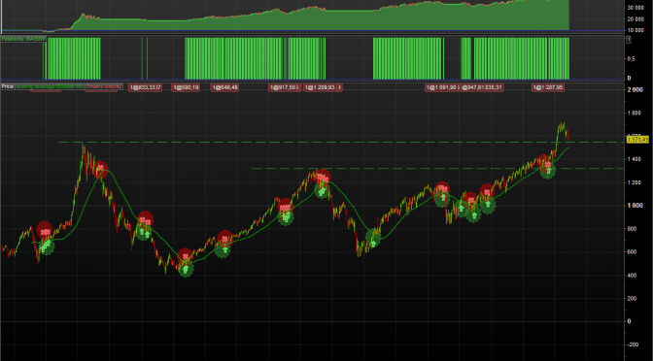Select the 1@917,50 order tag
Screen dimensions: 653x361
coord(285,87)
